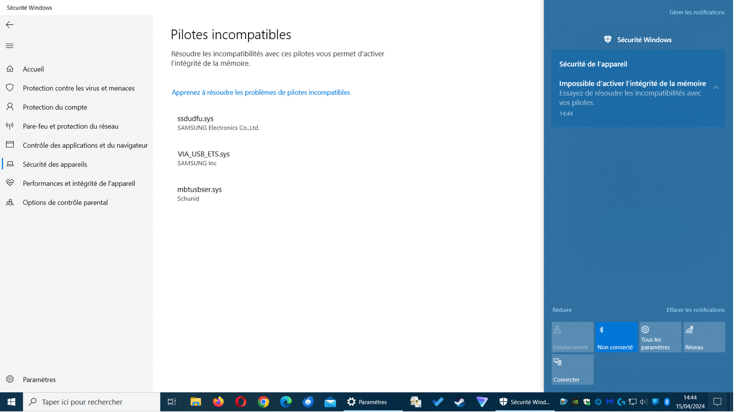Open Pare-feu et protection du réseau

pyautogui.click(x=76, y=126)
